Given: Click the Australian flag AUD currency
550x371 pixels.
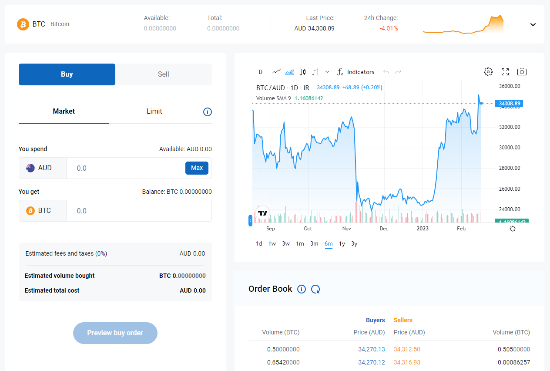Looking at the screenshot, I should [x=30, y=168].
